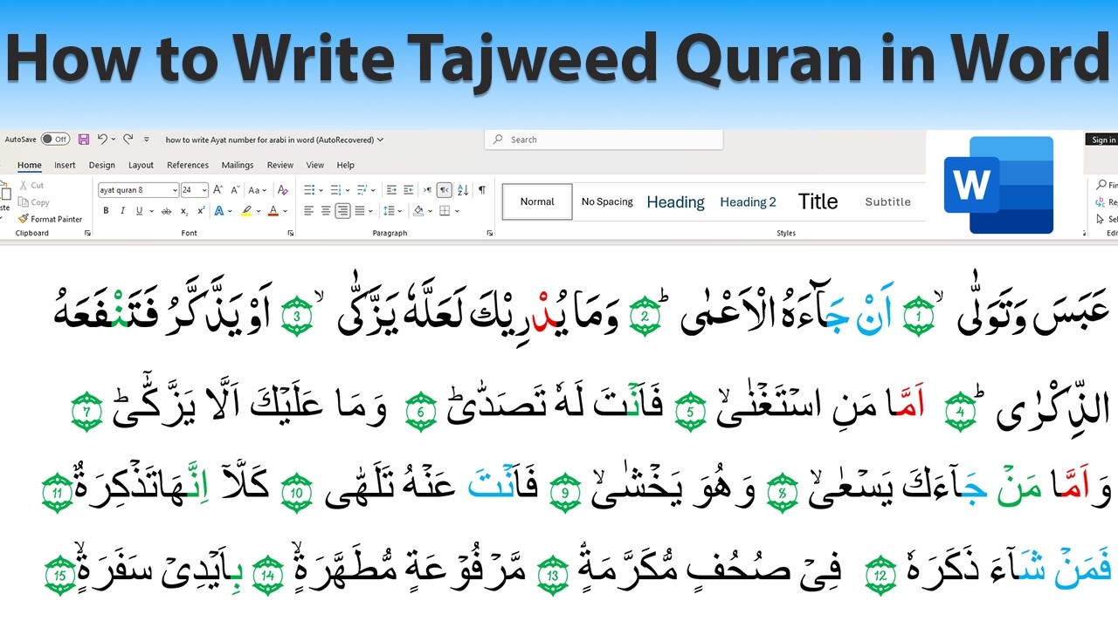Click Show/Hide paragraph marks icon
Viewport: 1118px width, 628px height.
(481, 189)
